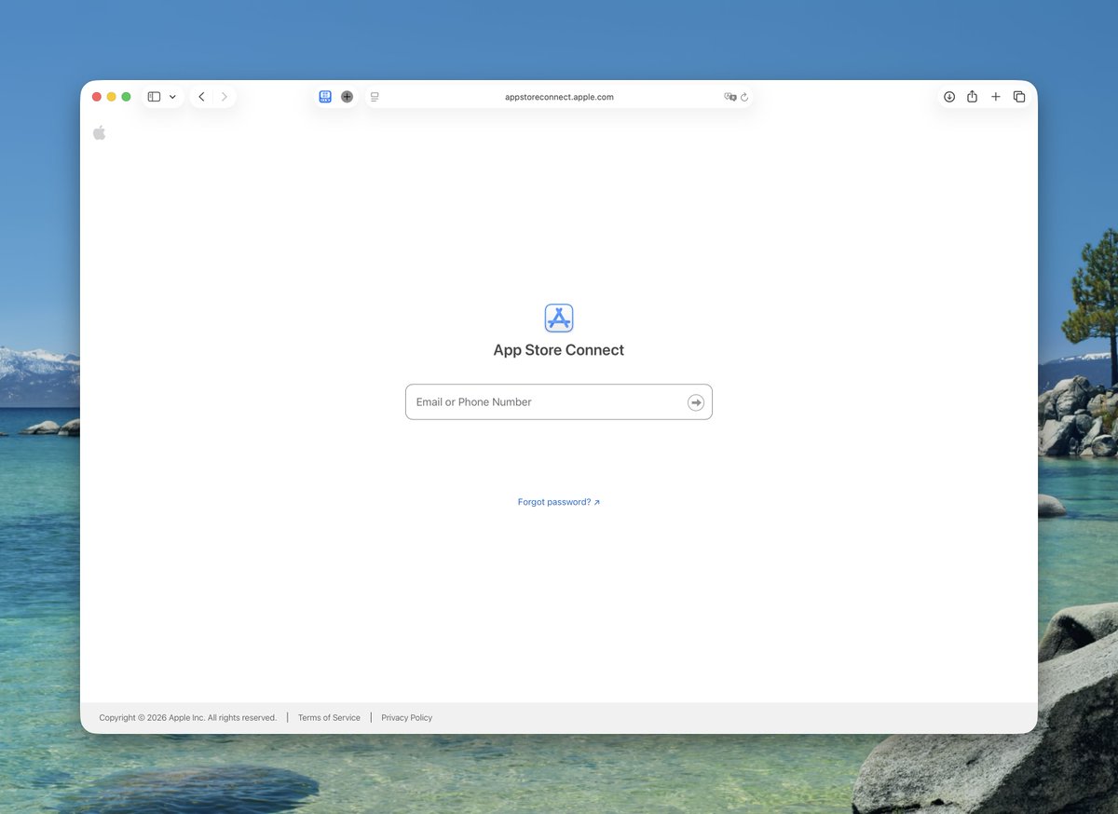Click the App Store Connect app icon
1118x814 pixels.
coord(559,319)
